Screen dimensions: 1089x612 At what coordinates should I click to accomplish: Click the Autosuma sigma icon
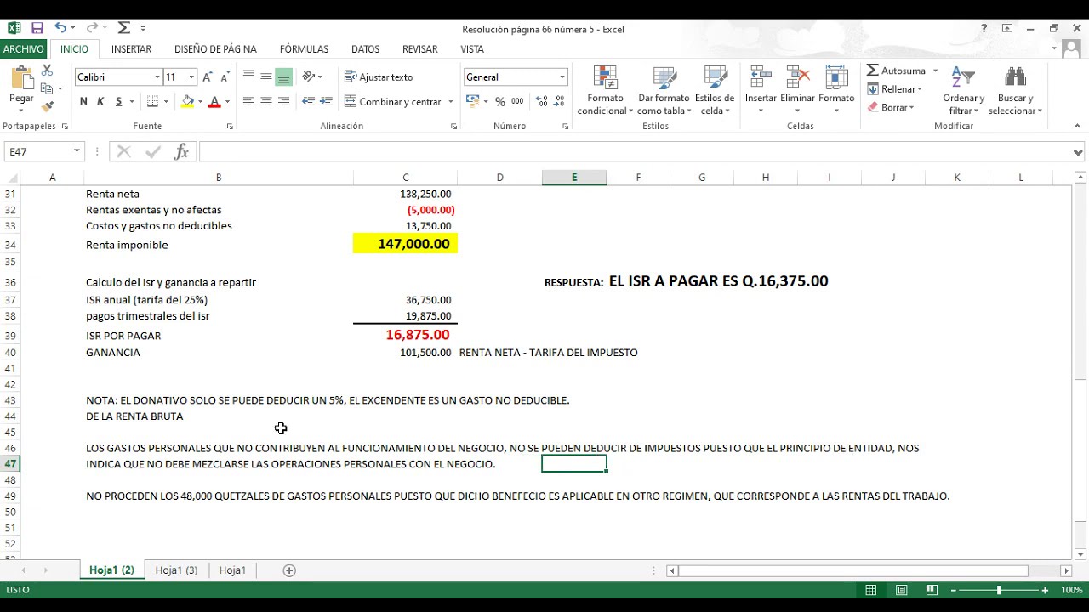[873, 71]
